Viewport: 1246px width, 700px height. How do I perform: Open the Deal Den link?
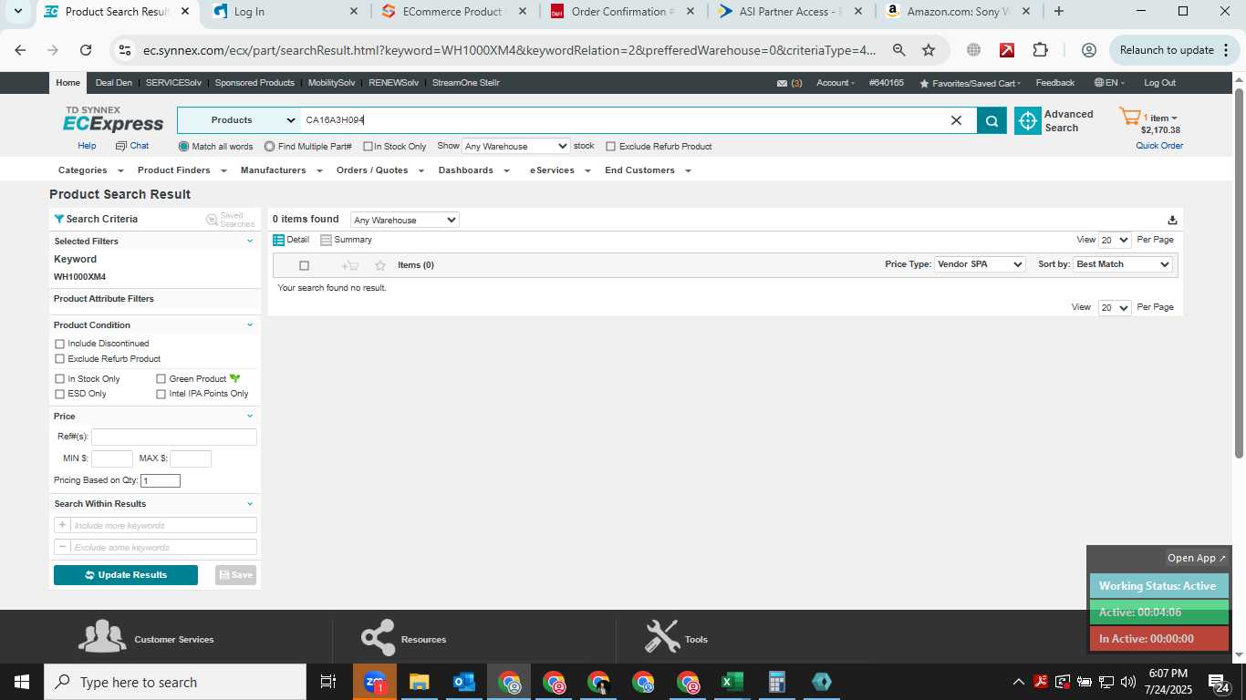click(113, 83)
